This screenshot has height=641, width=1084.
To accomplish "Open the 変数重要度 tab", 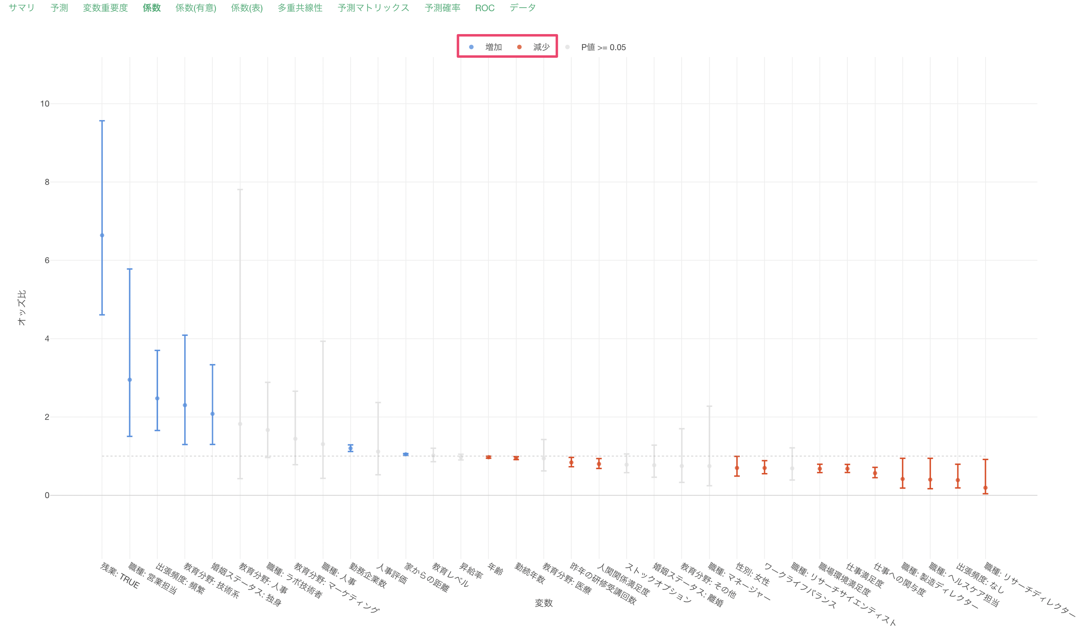I will [x=106, y=8].
